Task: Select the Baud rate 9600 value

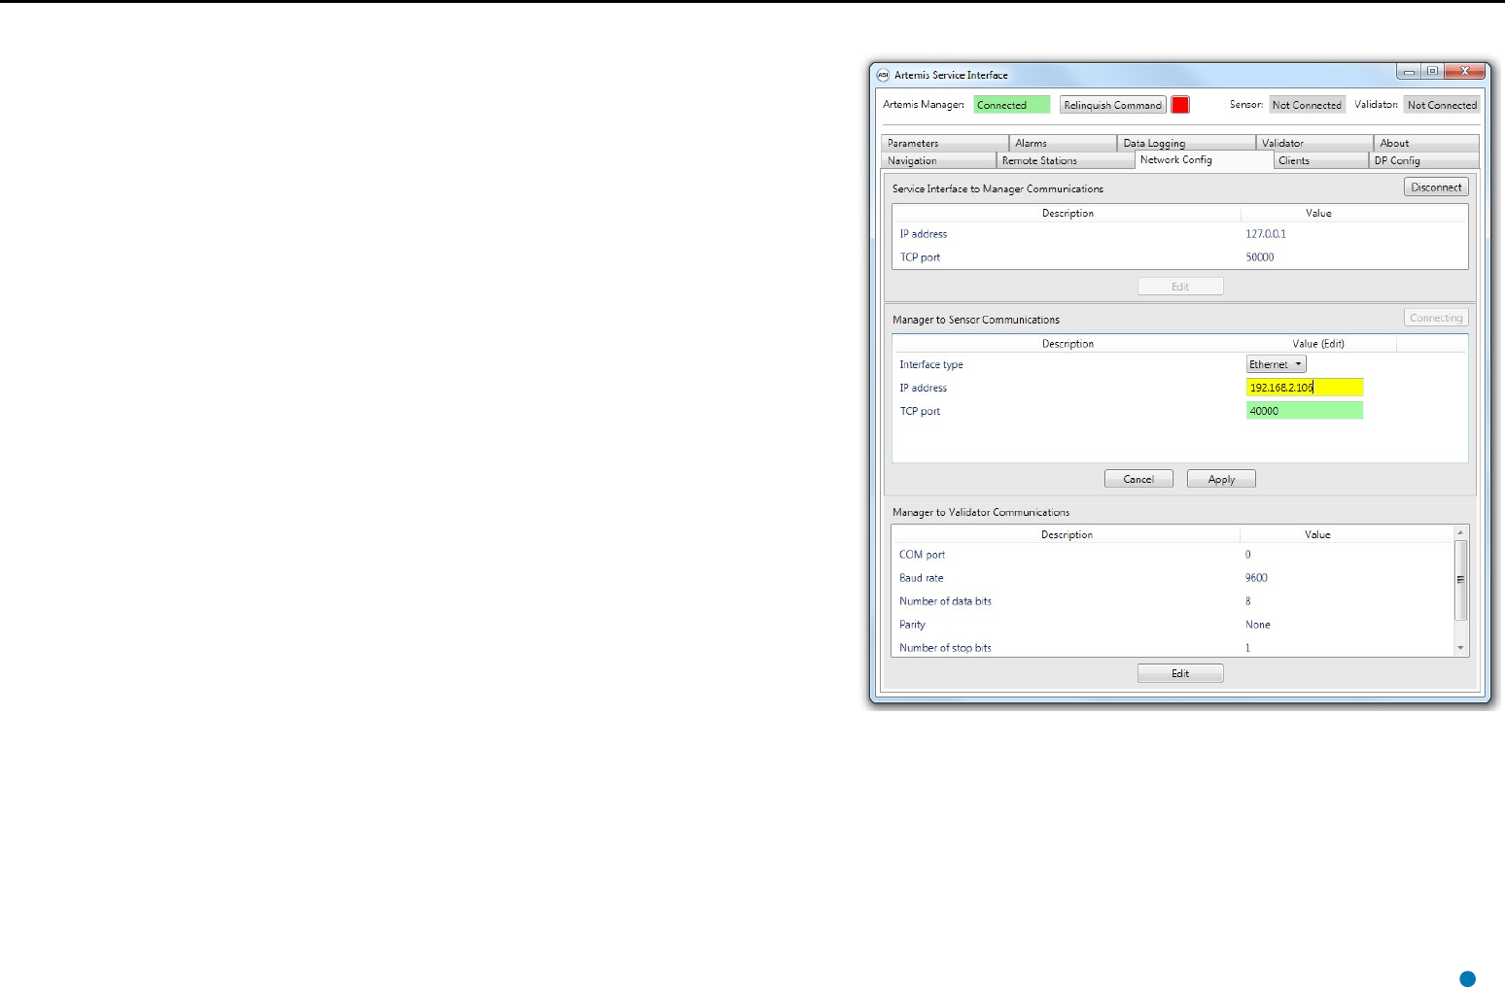Action: click(x=1256, y=578)
